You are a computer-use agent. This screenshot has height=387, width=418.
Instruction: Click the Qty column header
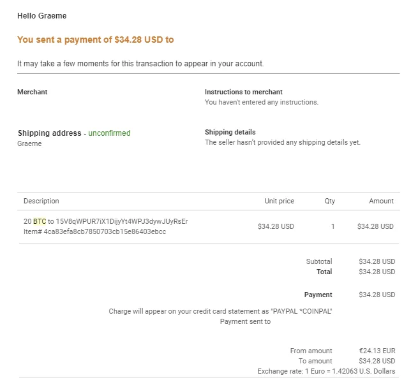click(x=330, y=201)
